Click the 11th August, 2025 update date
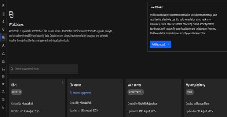Viewport: 227px width, 117px height. (x=147, y=111)
